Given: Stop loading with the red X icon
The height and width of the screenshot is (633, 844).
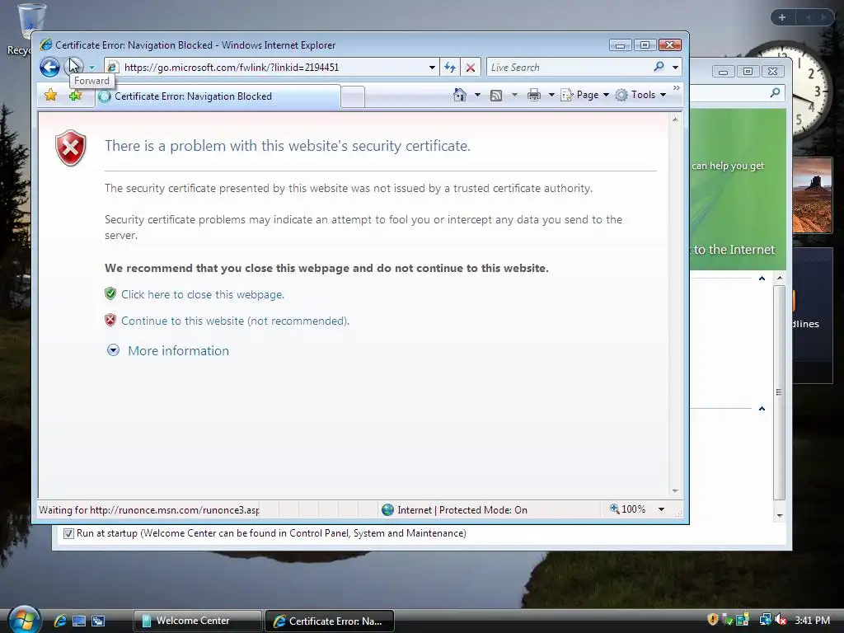Looking at the screenshot, I should [x=471, y=68].
